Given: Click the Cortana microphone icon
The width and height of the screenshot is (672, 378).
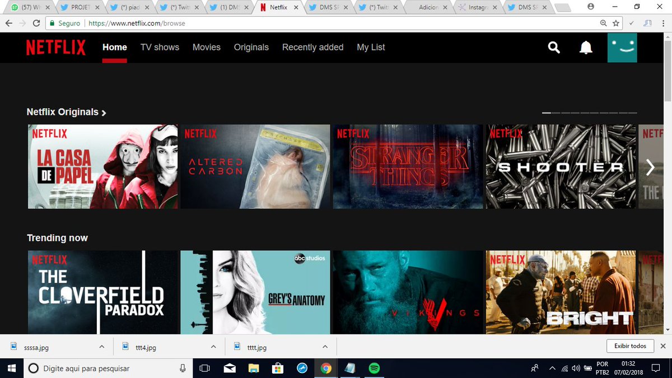Looking at the screenshot, I should [183, 368].
